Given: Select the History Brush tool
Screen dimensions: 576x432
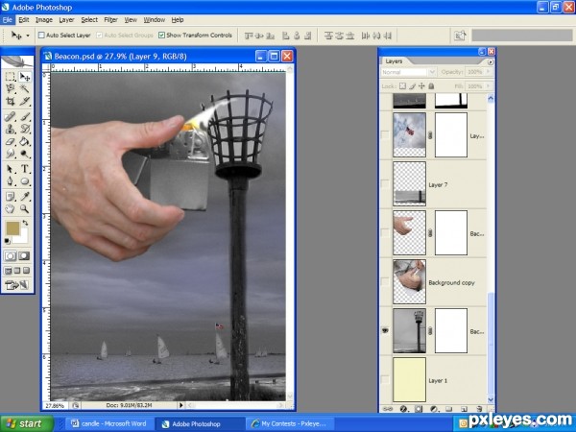Looking at the screenshot, I should [x=25, y=129].
